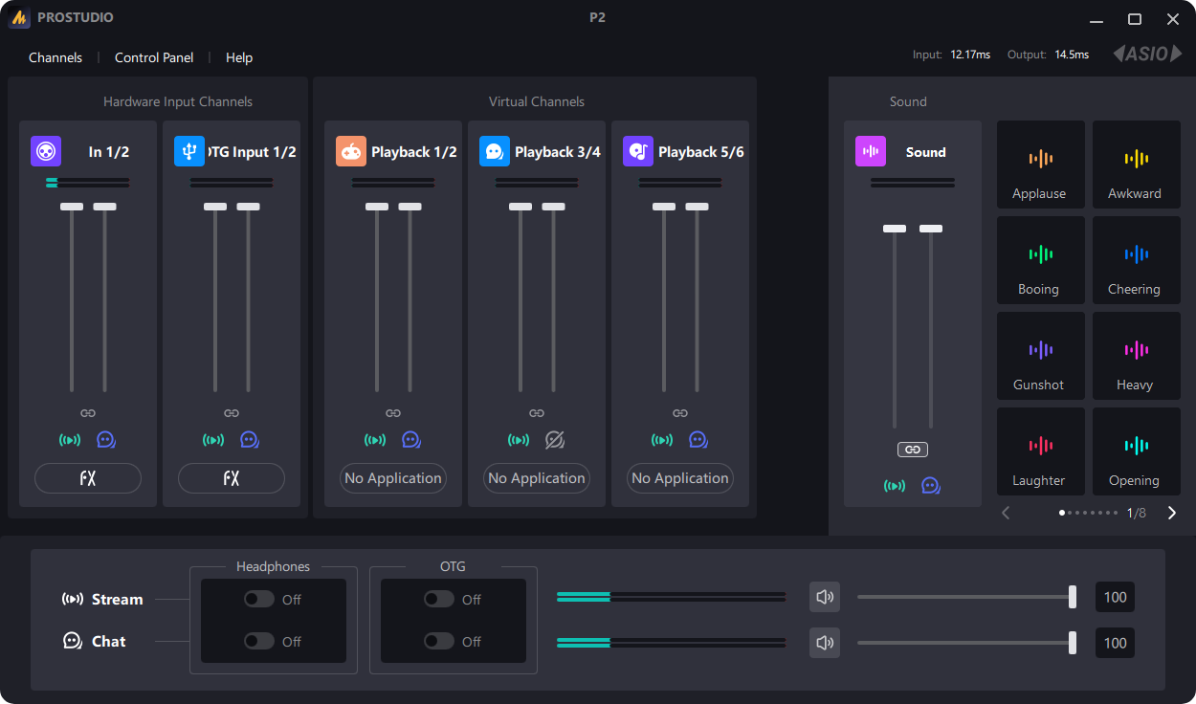Click the Chat output volume slider handle

(1073, 643)
